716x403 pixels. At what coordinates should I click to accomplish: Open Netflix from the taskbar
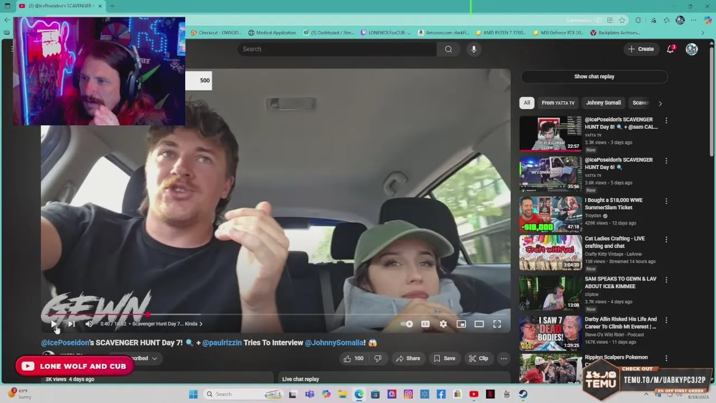pyautogui.click(x=490, y=394)
